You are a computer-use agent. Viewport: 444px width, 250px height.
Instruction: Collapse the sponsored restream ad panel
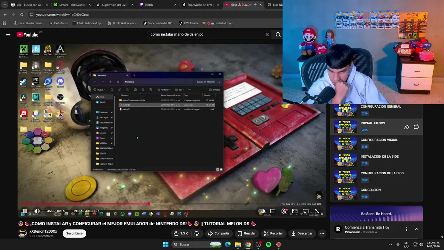pos(417,229)
